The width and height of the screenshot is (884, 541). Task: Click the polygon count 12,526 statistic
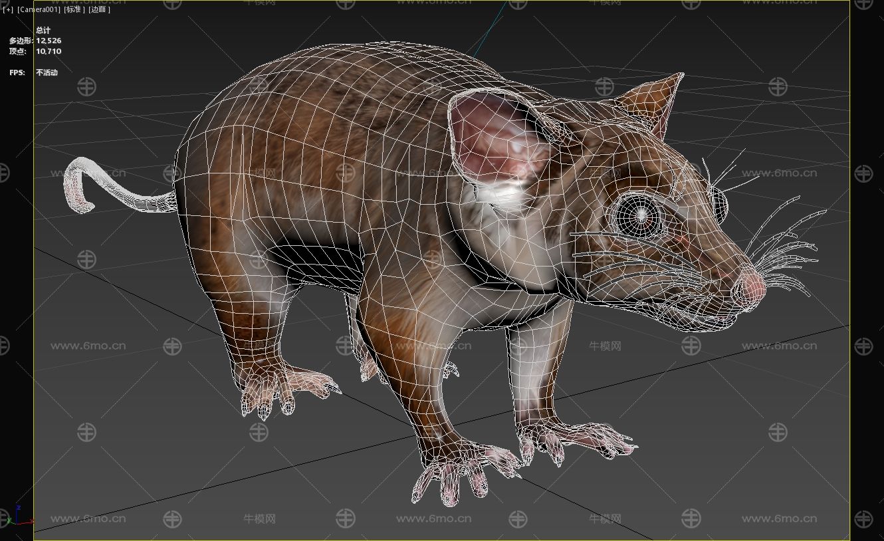49,41
